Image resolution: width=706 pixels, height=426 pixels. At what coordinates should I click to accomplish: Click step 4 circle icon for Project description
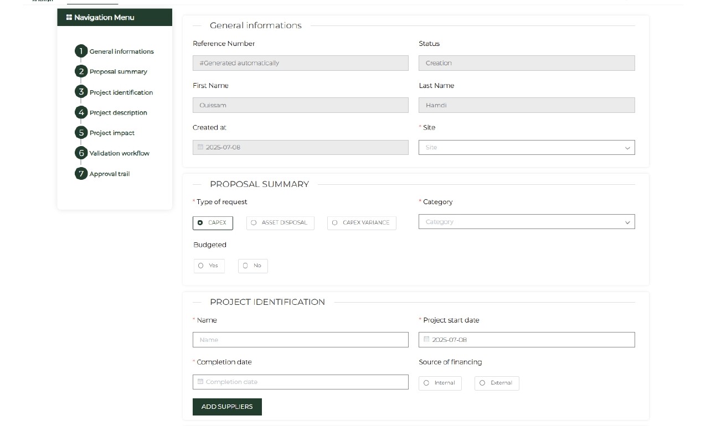point(81,112)
